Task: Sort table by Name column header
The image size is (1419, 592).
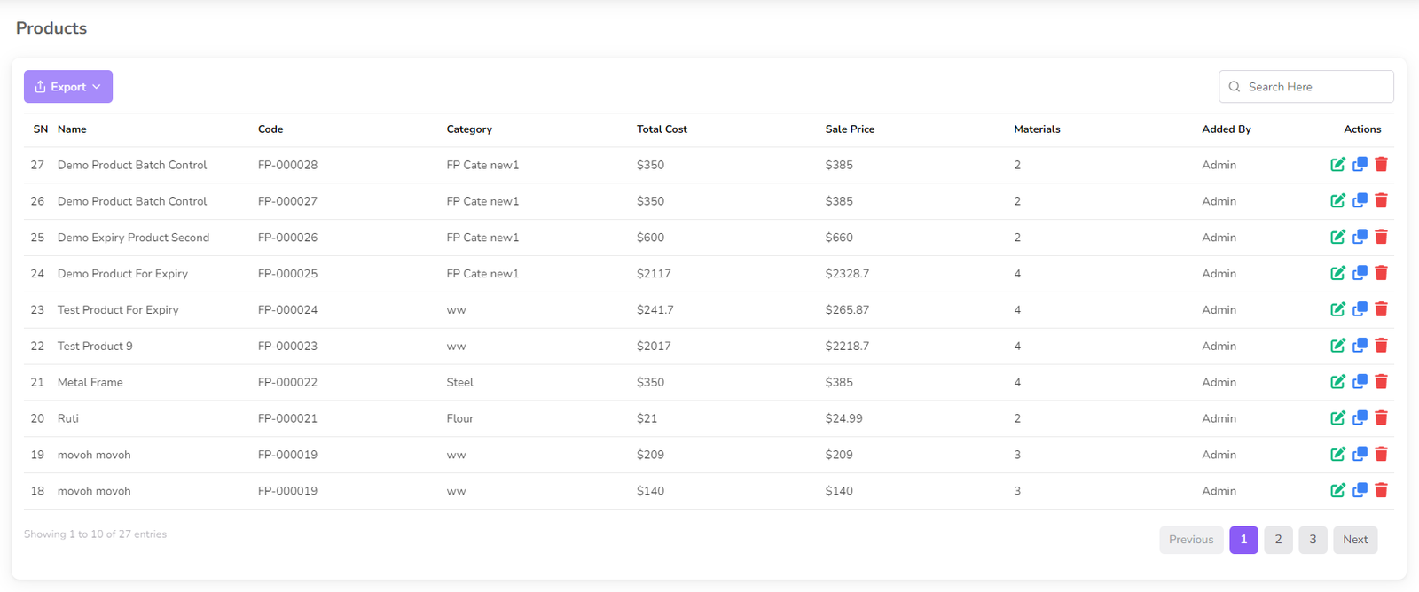Action: tap(72, 129)
